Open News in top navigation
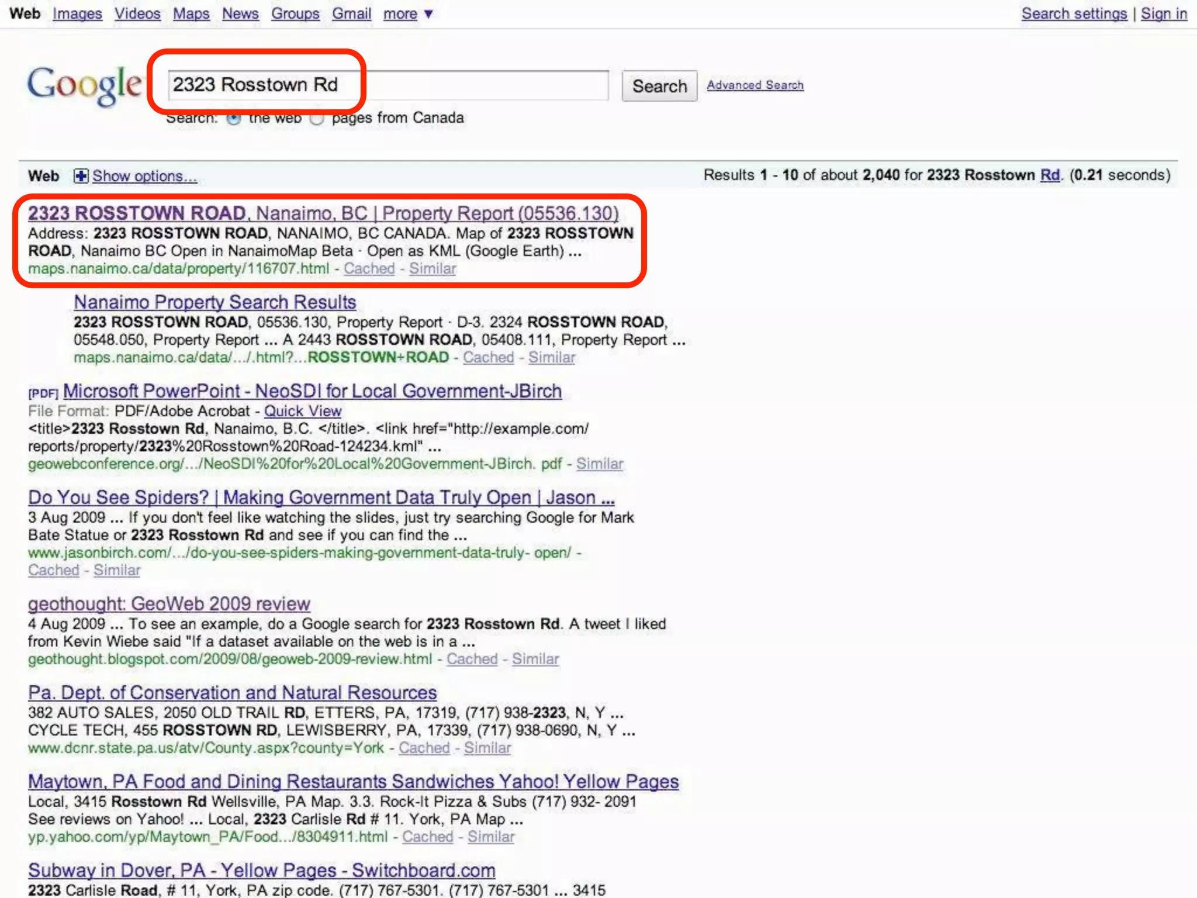 pos(240,13)
